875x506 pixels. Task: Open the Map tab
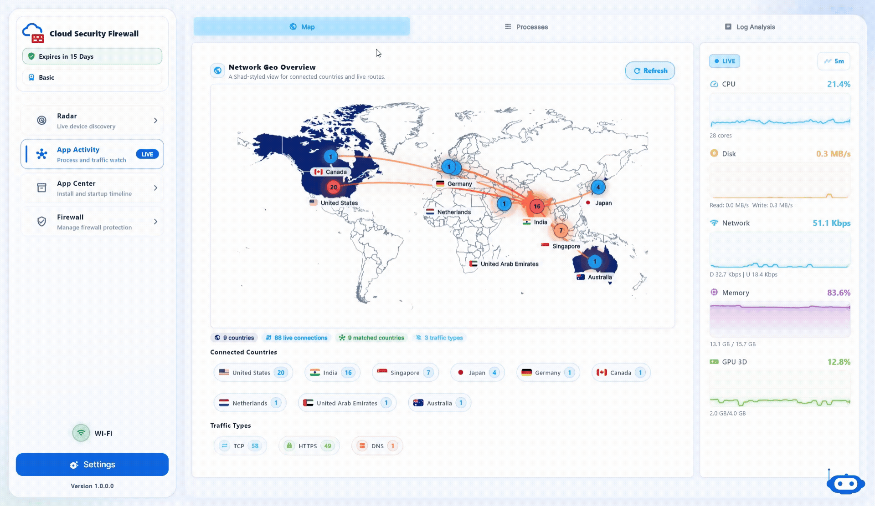pos(302,27)
